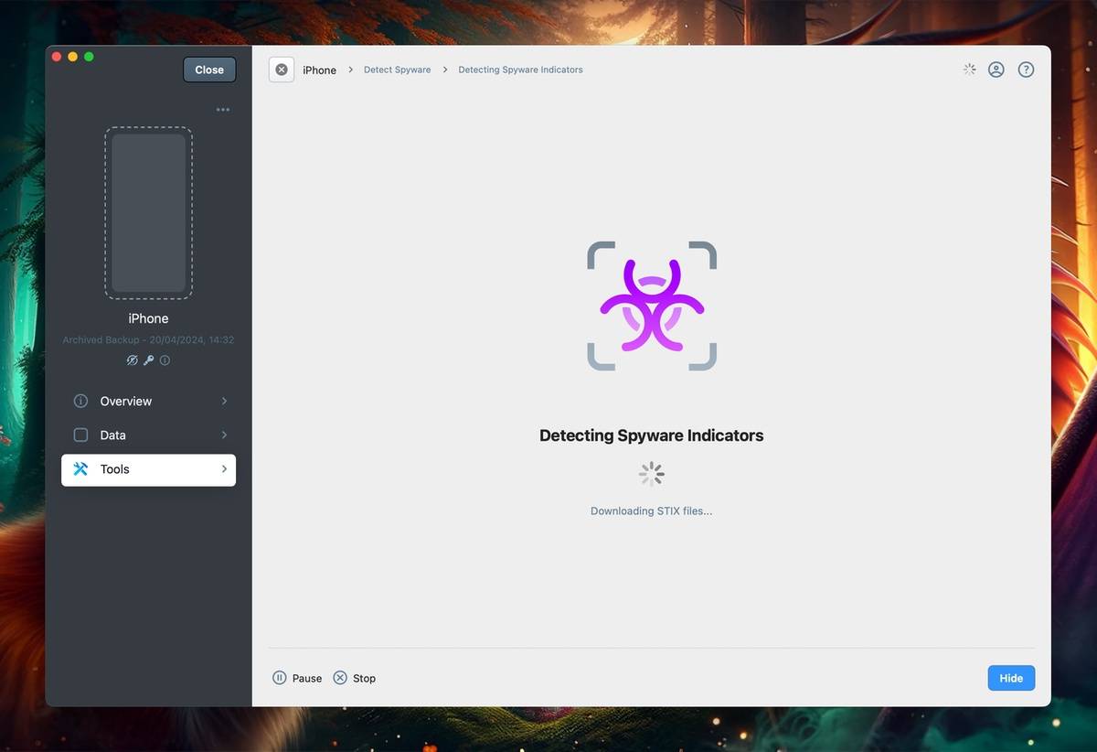Go to Detect Spyware breadcrumb
This screenshot has height=752, width=1097.
397,70
